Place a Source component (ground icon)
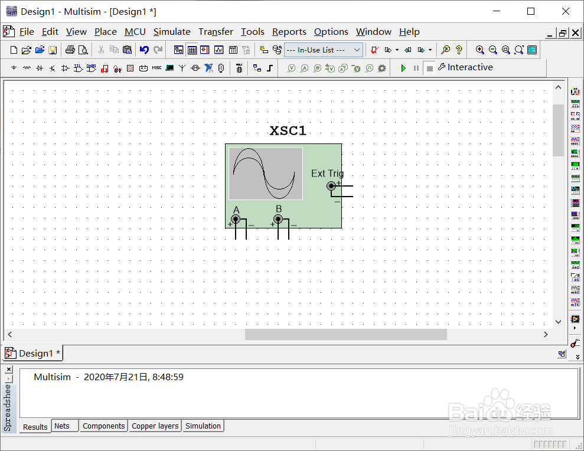This screenshot has height=451, width=584. click(14, 68)
